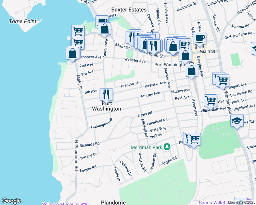
Task: Click the Toms Point label
Action: point(23,21)
